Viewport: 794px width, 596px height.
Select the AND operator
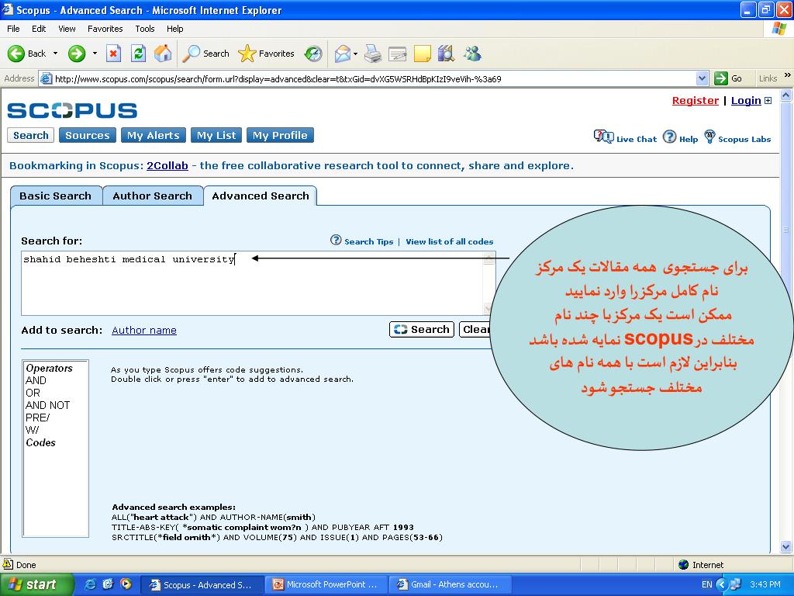tap(36, 380)
